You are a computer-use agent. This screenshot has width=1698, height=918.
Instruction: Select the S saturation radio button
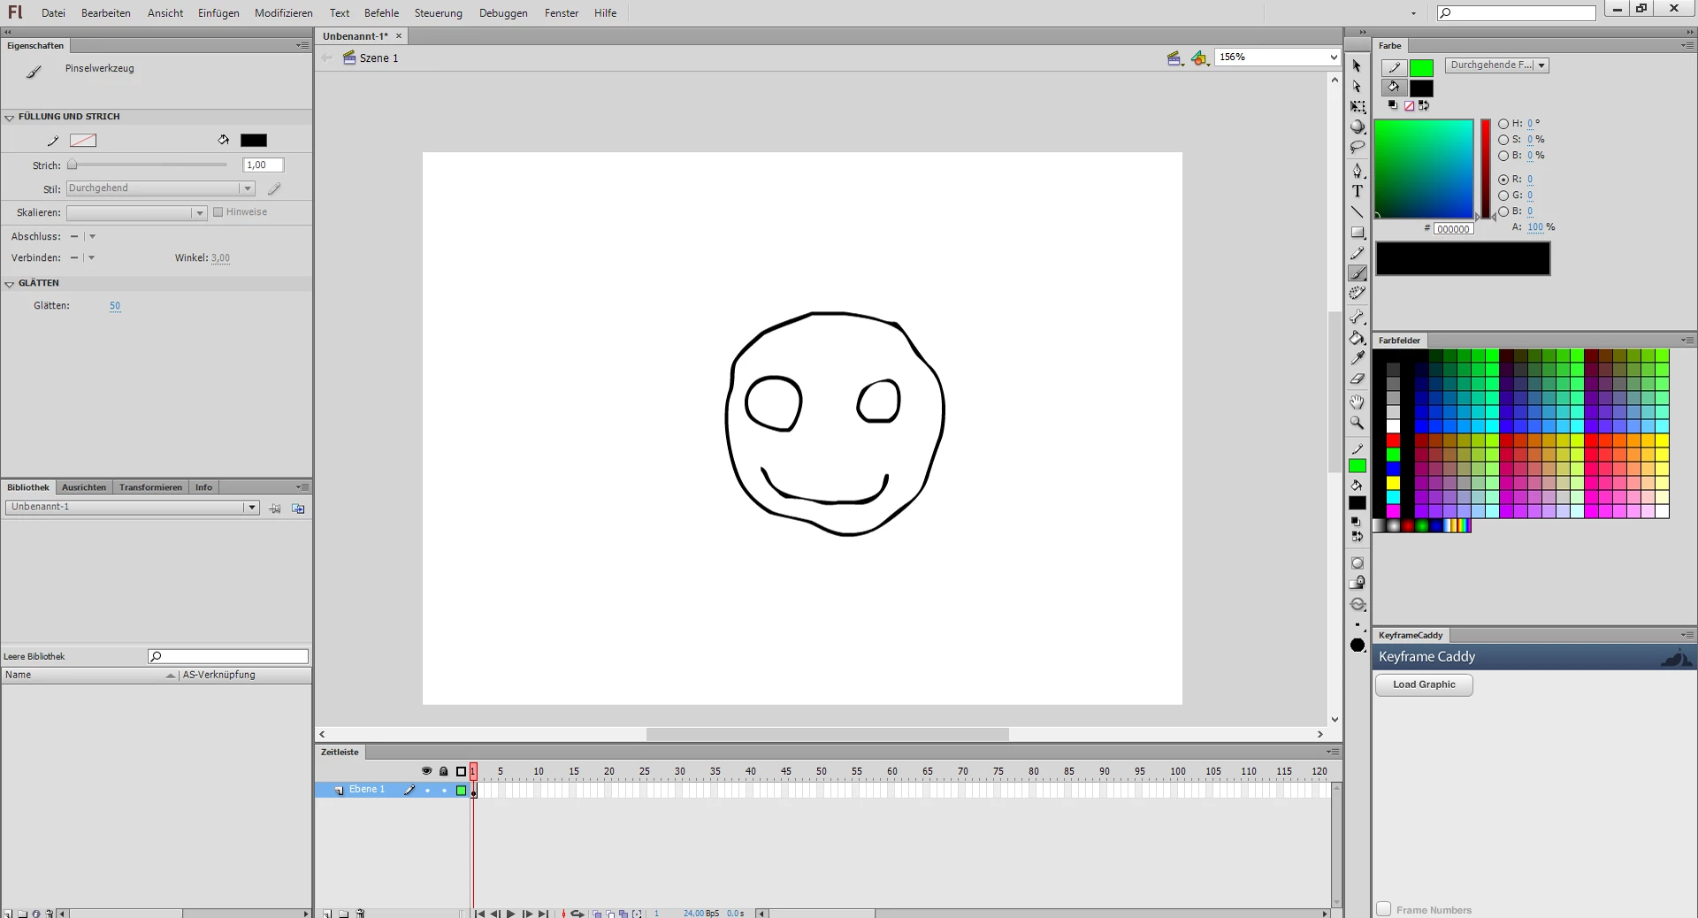coord(1503,140)
